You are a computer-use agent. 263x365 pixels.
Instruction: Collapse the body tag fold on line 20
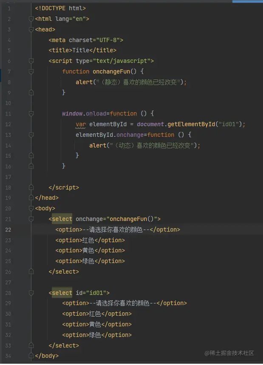(31, 208)
